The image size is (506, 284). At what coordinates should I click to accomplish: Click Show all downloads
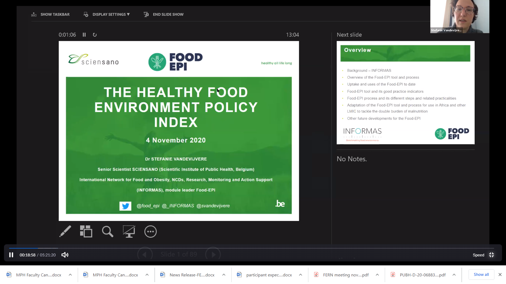[x=481, y=275]
